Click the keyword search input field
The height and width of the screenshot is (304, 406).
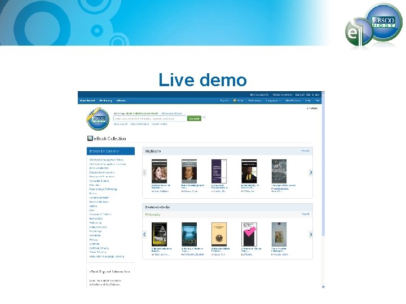coord(150,119)
